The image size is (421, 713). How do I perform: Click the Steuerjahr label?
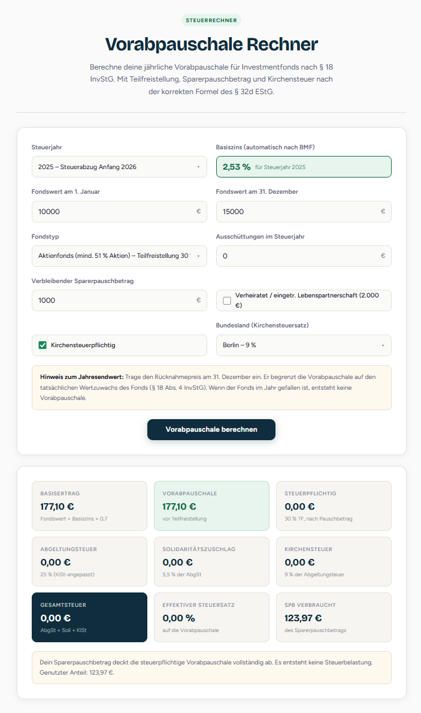[x=47, y=148]
